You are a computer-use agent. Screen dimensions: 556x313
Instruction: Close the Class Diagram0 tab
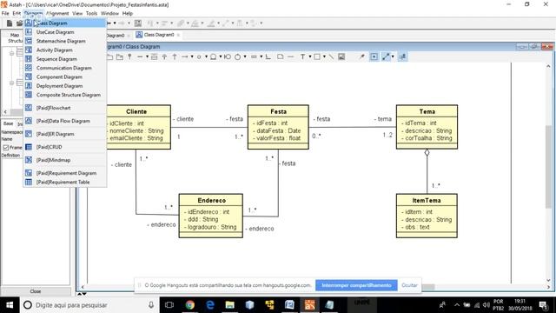pos(178,35)
